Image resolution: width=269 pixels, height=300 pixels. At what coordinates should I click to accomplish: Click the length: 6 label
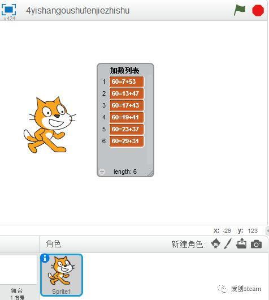[x=125, y=172]
